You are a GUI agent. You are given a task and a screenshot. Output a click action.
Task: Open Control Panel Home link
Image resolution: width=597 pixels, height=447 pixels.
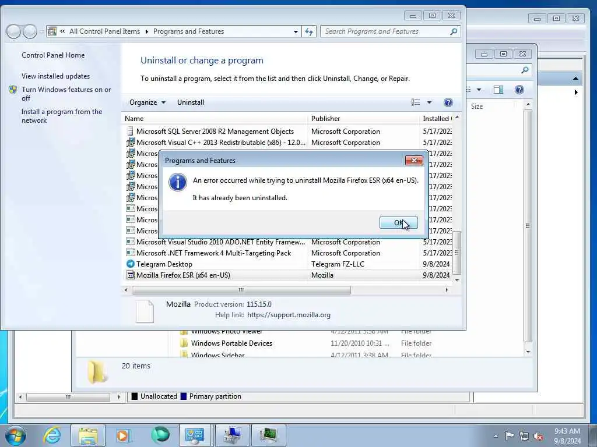53,55
